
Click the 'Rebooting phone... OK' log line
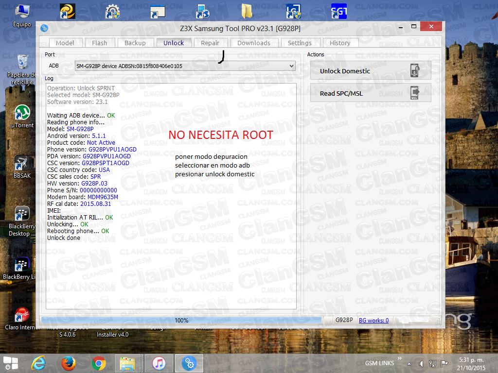[78, 231]
